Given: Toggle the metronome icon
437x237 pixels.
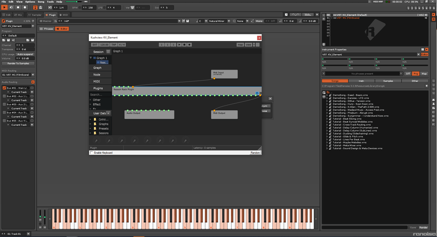Looking at the screenshot, I should coord(41,8).
